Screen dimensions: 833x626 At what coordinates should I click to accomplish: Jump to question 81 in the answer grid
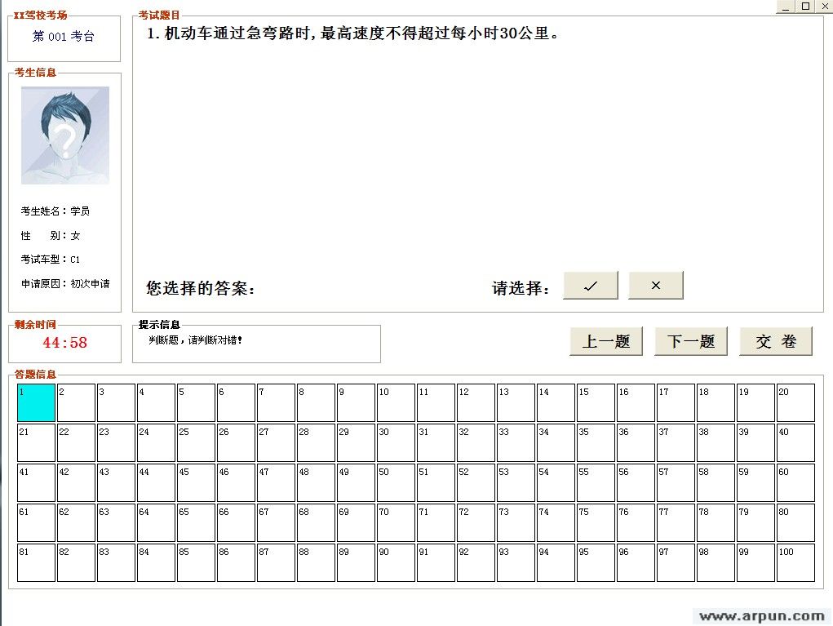click(35, 562)
